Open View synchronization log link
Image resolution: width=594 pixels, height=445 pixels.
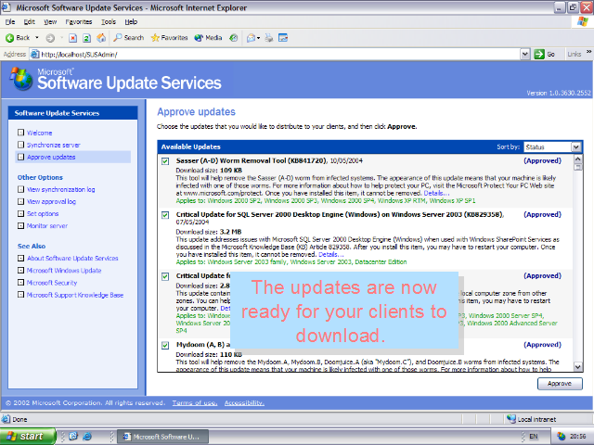[60, 189]
